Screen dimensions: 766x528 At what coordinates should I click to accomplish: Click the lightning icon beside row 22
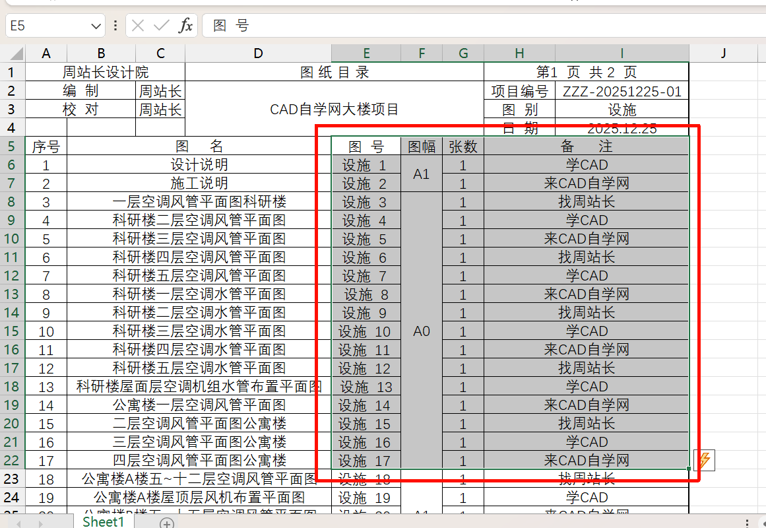point(704,460)
